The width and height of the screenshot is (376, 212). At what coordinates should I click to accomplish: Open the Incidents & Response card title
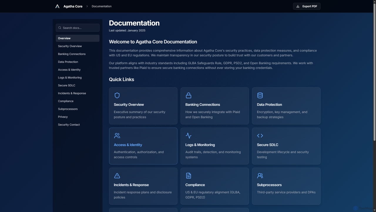tap(131, 185)
